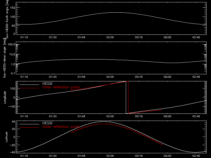This screenshot has width=211, height=158.
Task: Click 01:15 time label under Earth angle plot
Action: click(24, 37)
